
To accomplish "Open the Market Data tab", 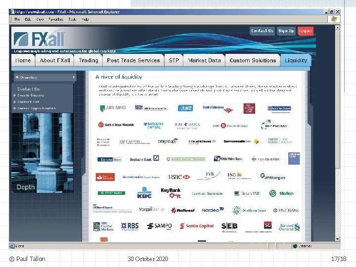I will [x=204, y=60].
